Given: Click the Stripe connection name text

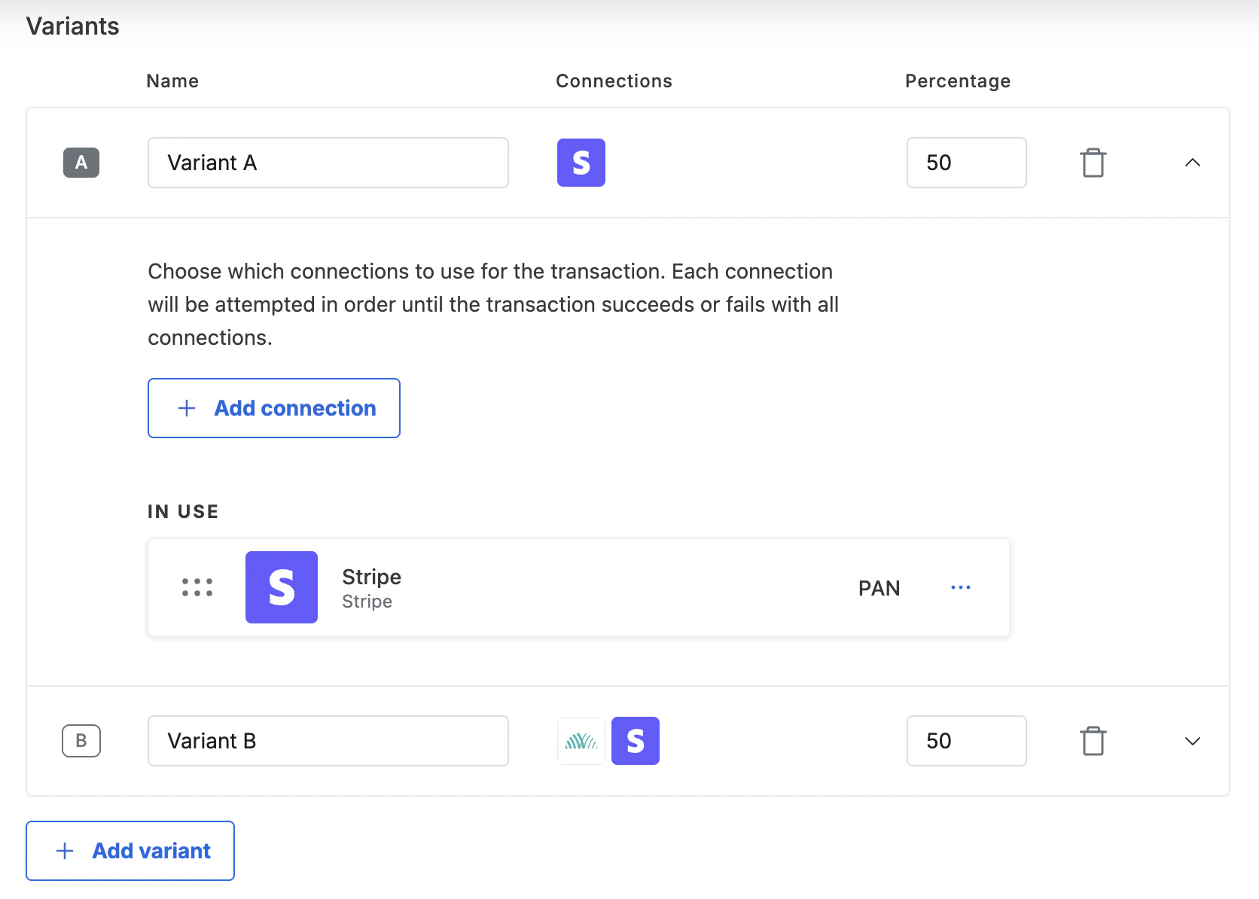Looking at the screenshot, I should tap(371, 577).
